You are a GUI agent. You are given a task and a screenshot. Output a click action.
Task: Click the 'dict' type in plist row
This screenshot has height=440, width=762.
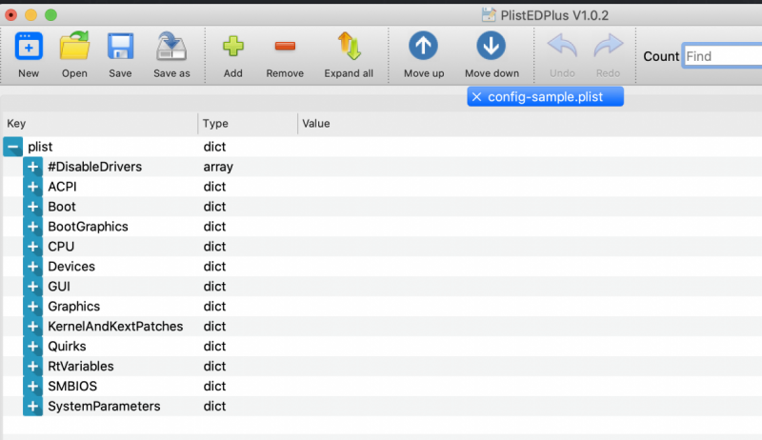pos(214,147)
